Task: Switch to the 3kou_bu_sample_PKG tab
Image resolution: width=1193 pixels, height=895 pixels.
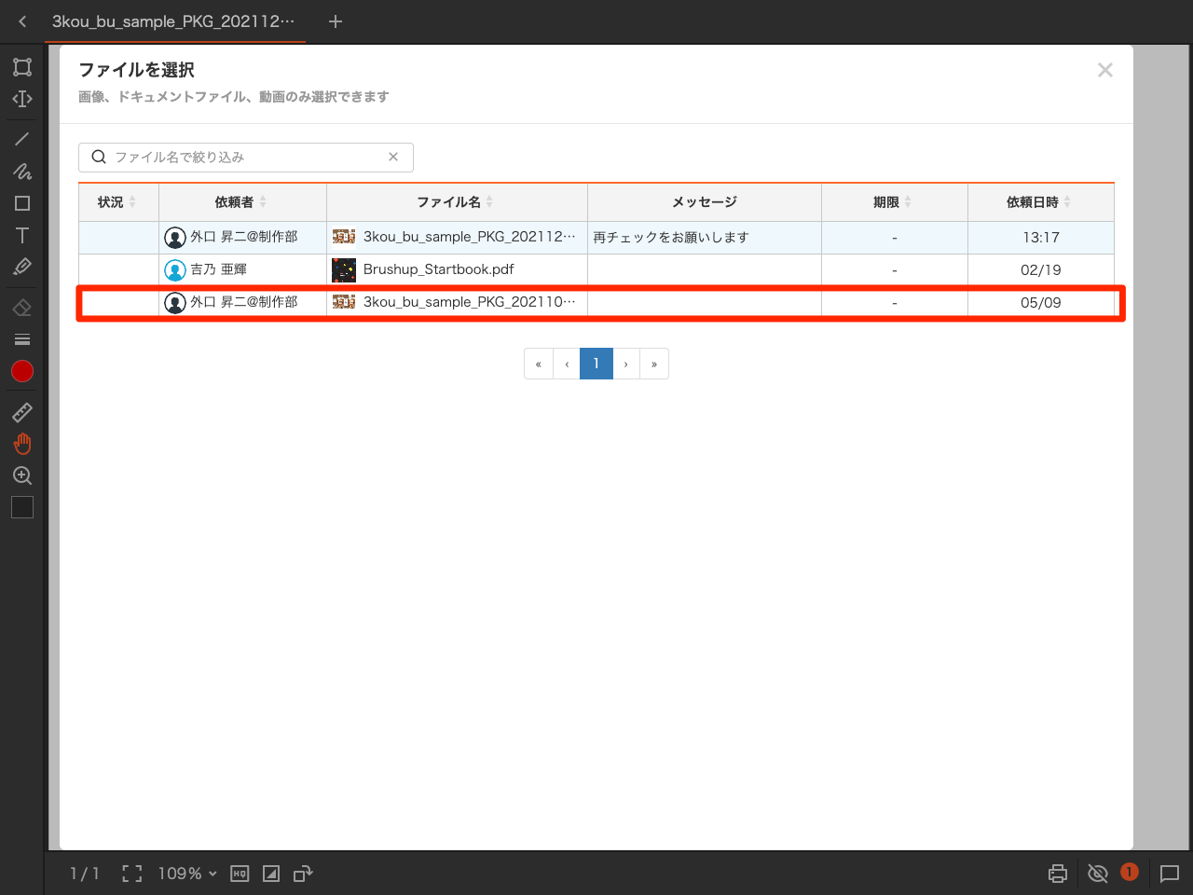Action: 174,21
